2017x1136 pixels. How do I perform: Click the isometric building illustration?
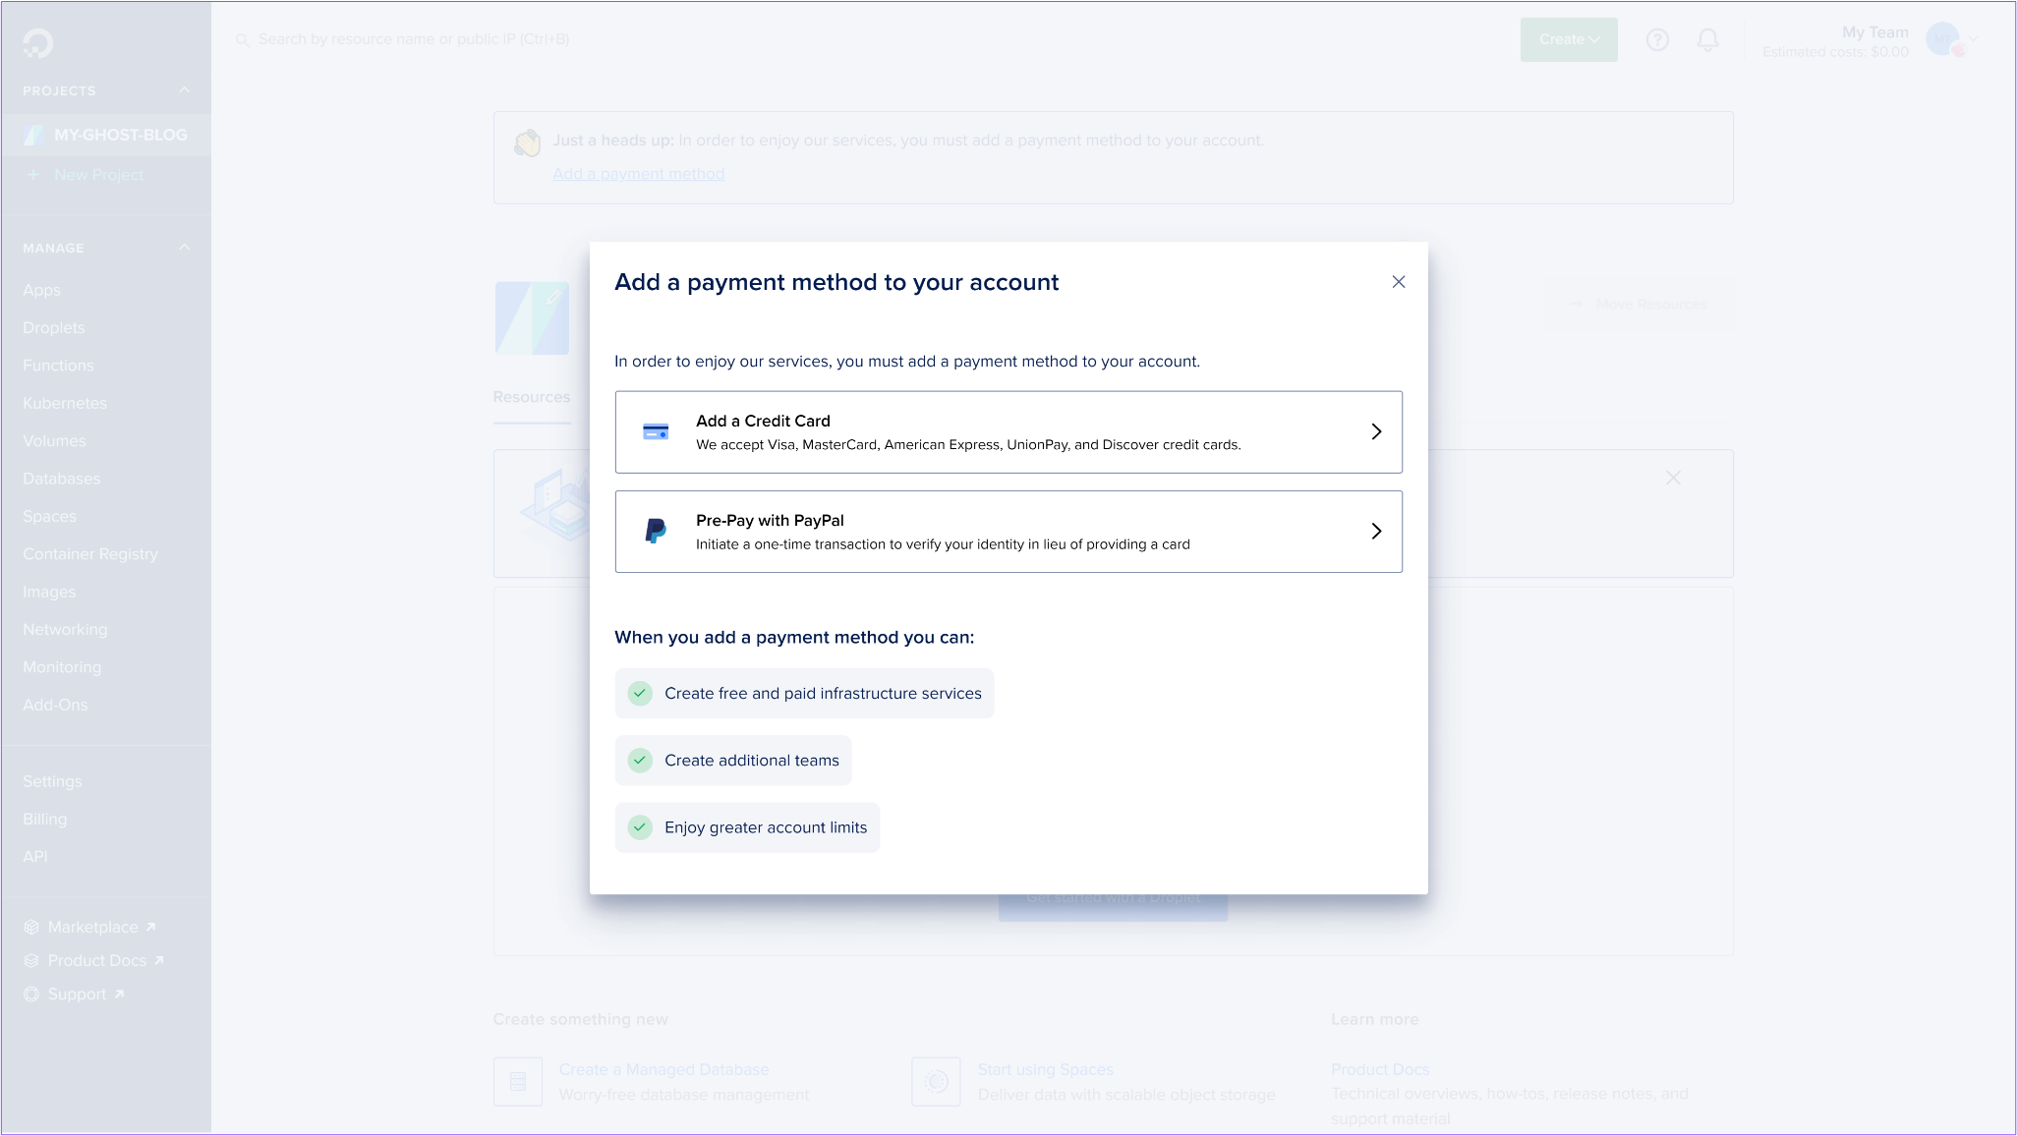(x=555, y=505)
